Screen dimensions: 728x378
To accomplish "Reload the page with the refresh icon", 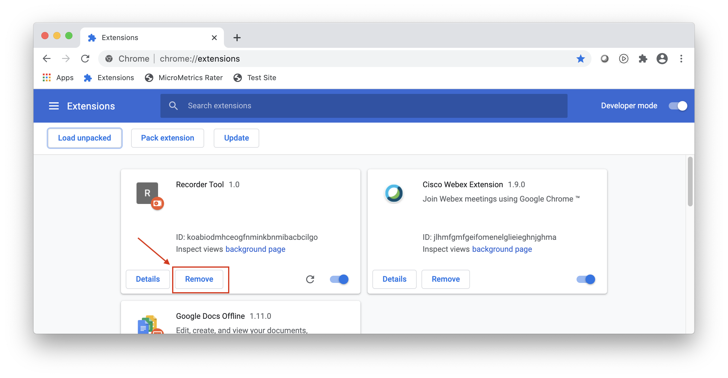I will point(85,59).
